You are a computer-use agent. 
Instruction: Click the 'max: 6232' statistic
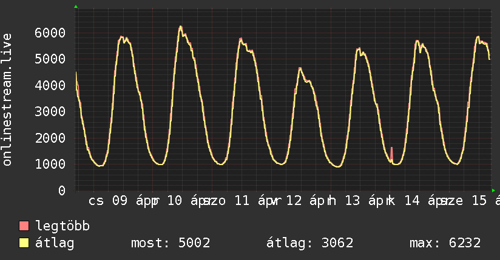pos(445,243)
